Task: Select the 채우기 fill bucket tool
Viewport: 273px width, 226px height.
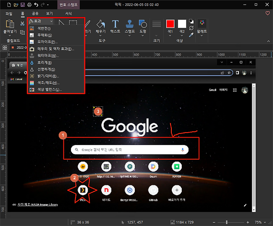Action: (x=101, y=24)
